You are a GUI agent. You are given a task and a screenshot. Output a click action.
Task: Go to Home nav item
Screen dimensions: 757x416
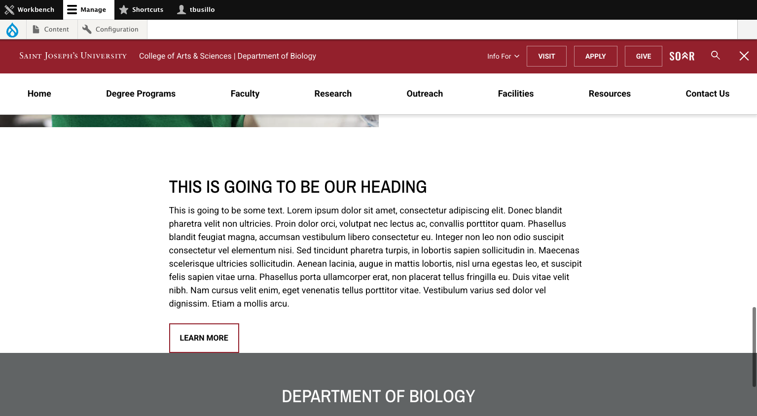pyautogui.click(x=39, y=94)
